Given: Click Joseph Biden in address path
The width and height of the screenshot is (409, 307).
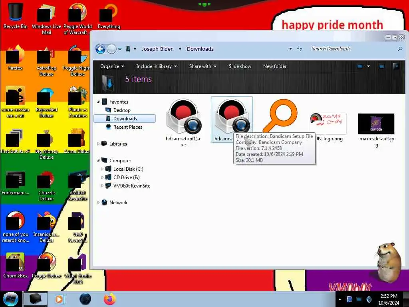Looking at the screenshot, I should (157, 49).
